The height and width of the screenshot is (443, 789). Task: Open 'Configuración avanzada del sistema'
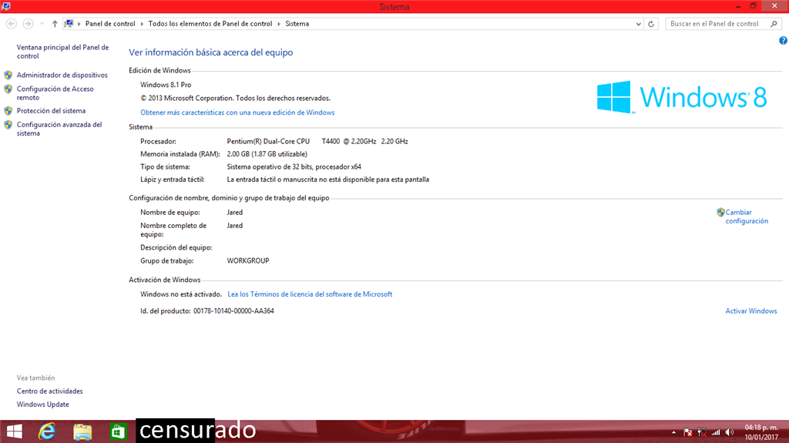(x=59, y=129)
